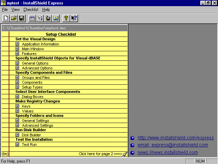The width and height of the screenshot is (218, 164).
Task: Open the Checklist menu
Action: (31, 10)
